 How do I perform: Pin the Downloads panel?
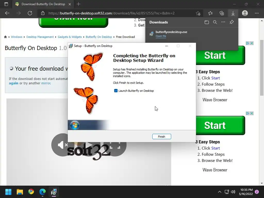coord(232,22)
